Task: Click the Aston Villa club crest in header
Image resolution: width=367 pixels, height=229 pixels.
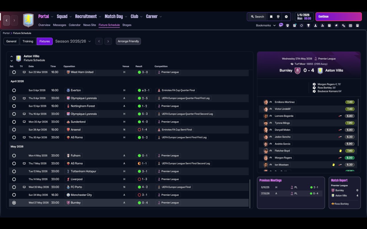Action: pyautogui.click(x=28, y=20)
